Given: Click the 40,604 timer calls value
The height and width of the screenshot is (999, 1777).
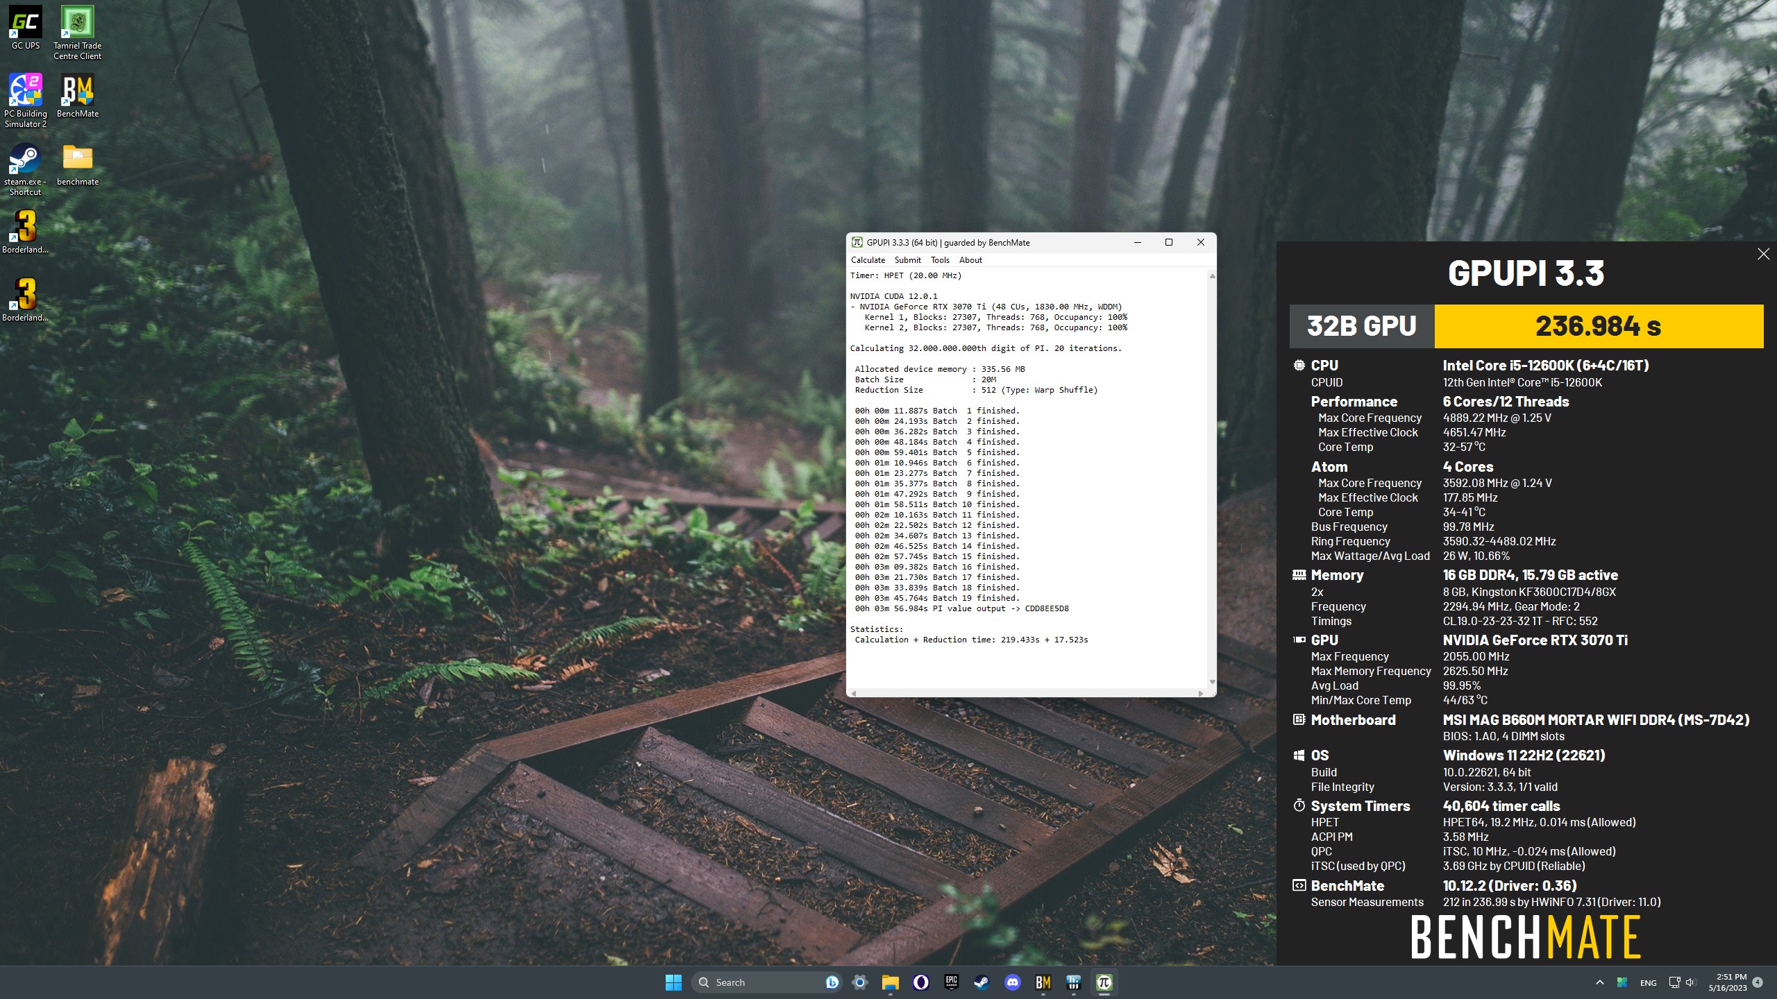Looking at the screenshot, I should coord(1501,806).
